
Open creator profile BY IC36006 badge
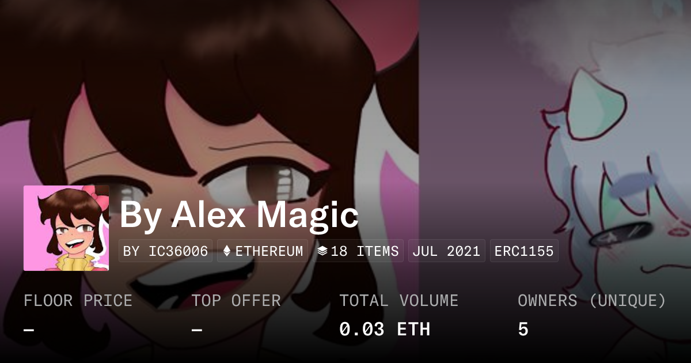tap(166, 251)
